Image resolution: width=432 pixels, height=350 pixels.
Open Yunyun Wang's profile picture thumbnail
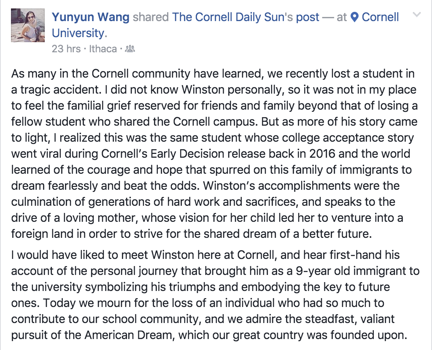tap(27, 25)
